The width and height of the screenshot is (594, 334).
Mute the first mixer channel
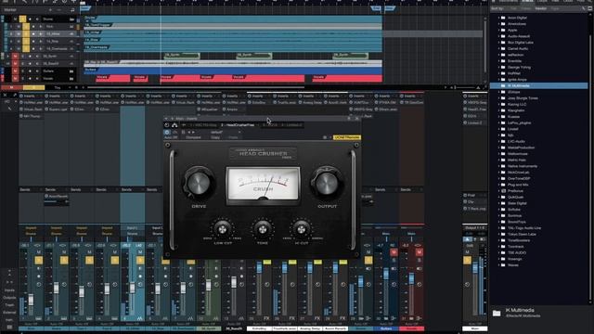coord(38,252)
